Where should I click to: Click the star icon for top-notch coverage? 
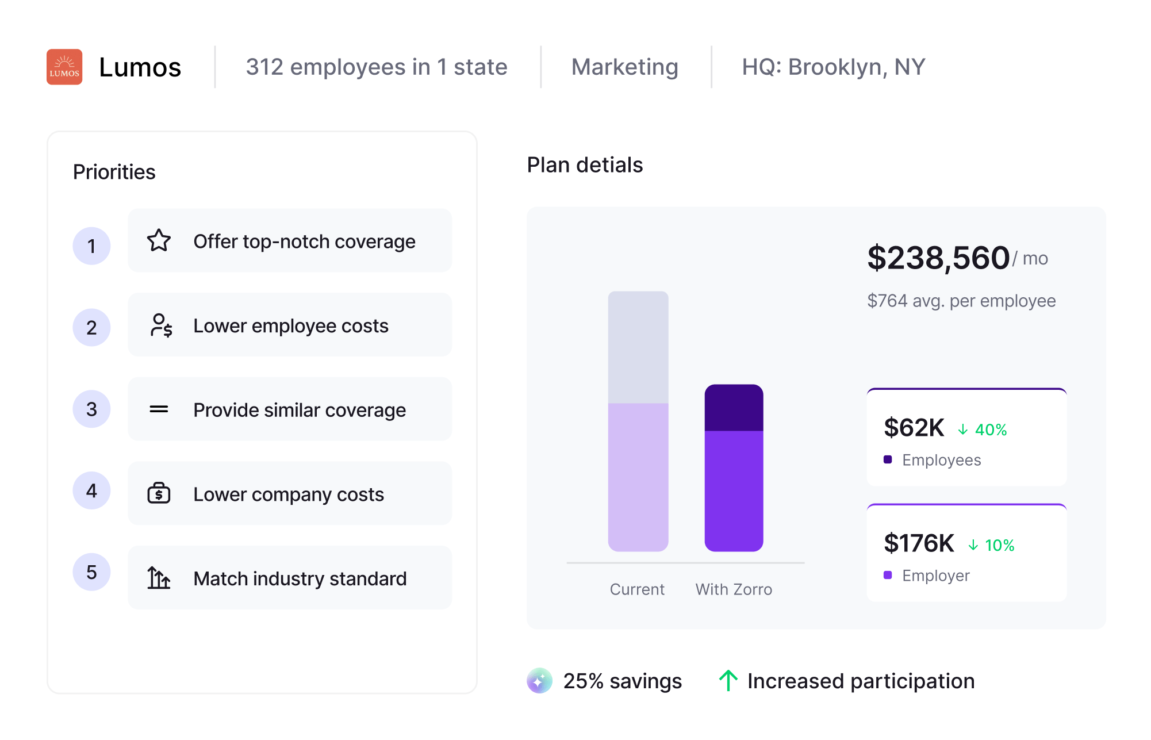click(x=159, y=241)
